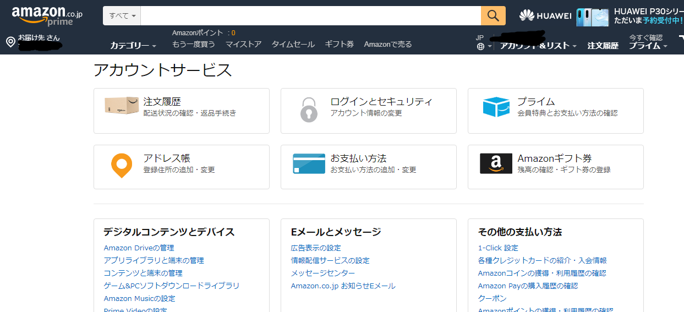Click inside the search text field
This screenshot has width=684, height=312.
(311, 15)
